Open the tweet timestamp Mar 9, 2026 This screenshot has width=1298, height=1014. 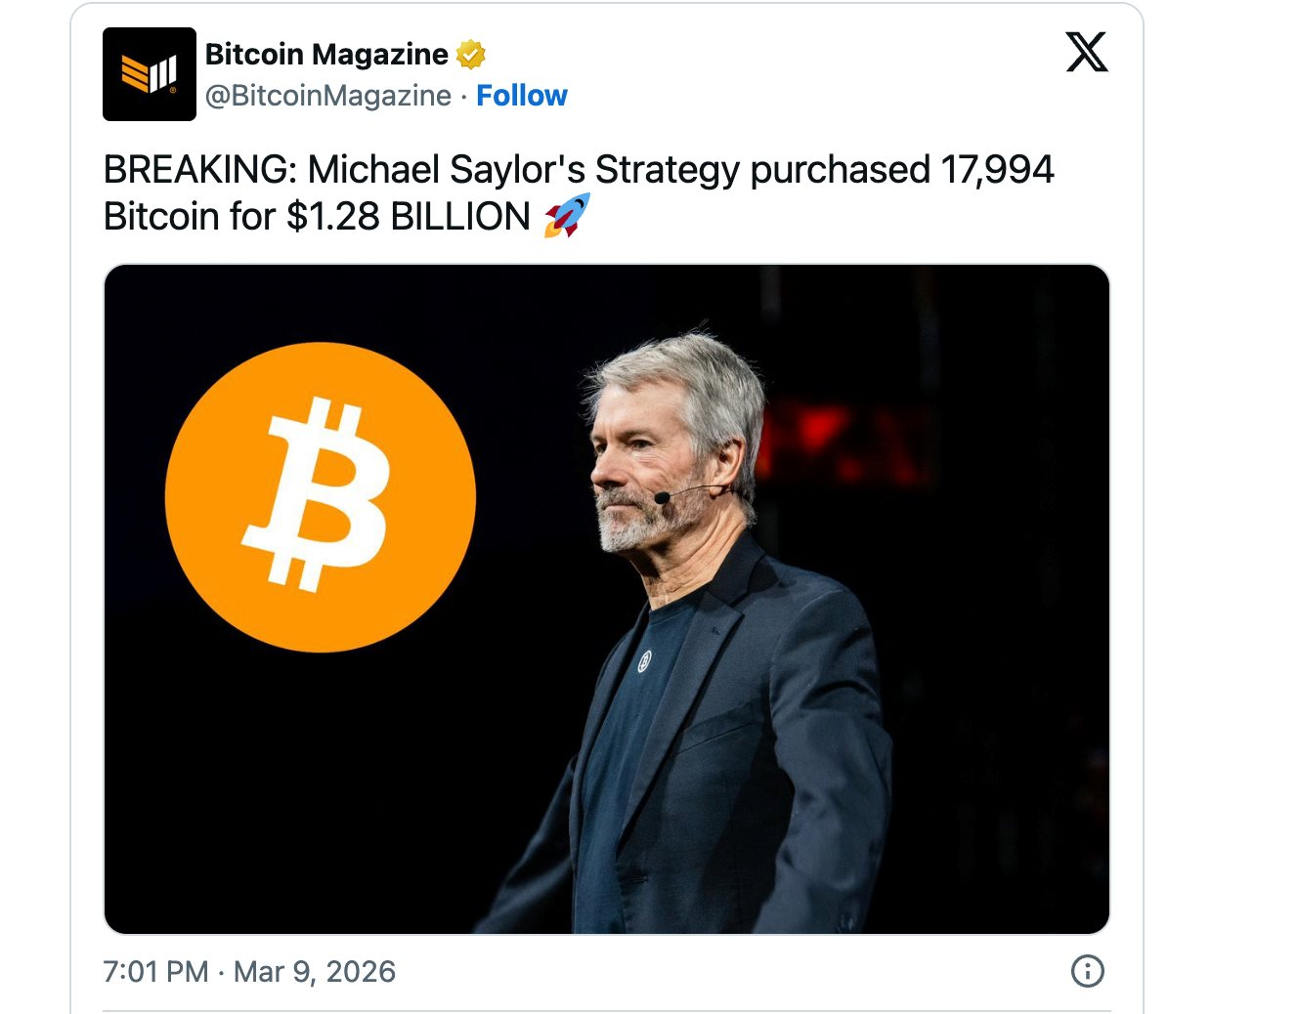click(x=312, y=971)
